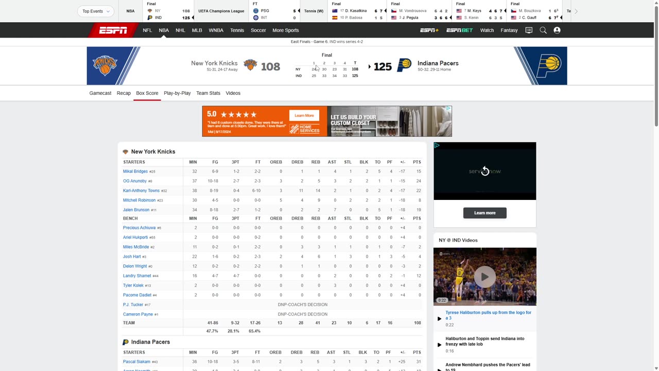Click play icon beside Haliburton and Toppin
Image resolution: width=659 pixels, height=371 pixels.
(439, 345)
